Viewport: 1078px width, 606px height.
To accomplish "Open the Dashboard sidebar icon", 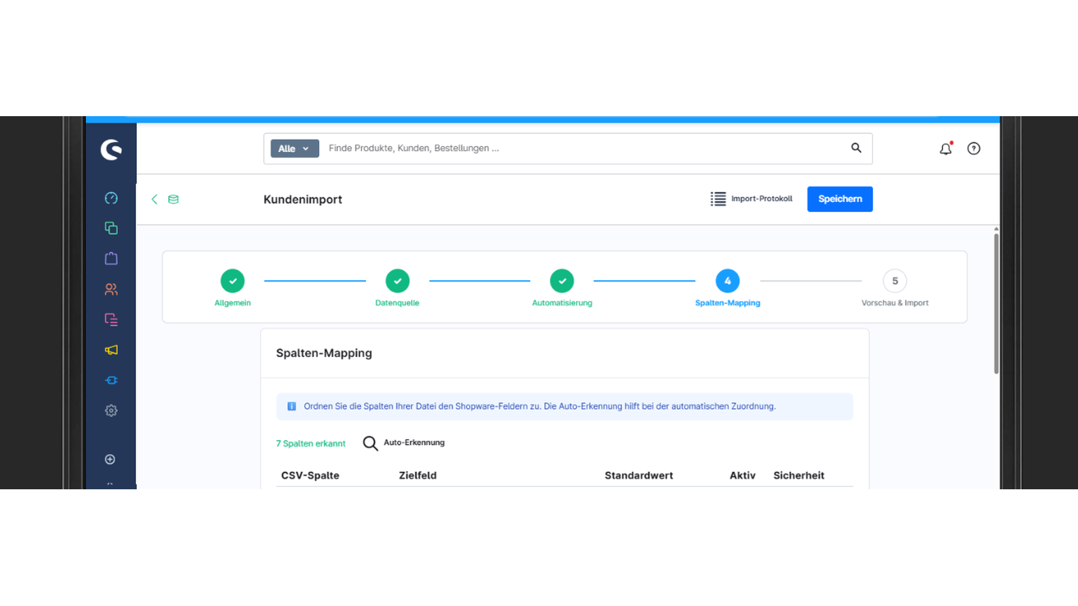I will pyautogui.click(x=111, y=198).
